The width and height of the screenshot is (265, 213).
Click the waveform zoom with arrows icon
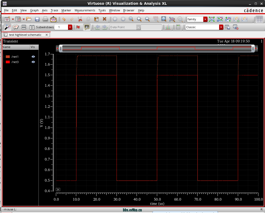[x=172, y=19]
